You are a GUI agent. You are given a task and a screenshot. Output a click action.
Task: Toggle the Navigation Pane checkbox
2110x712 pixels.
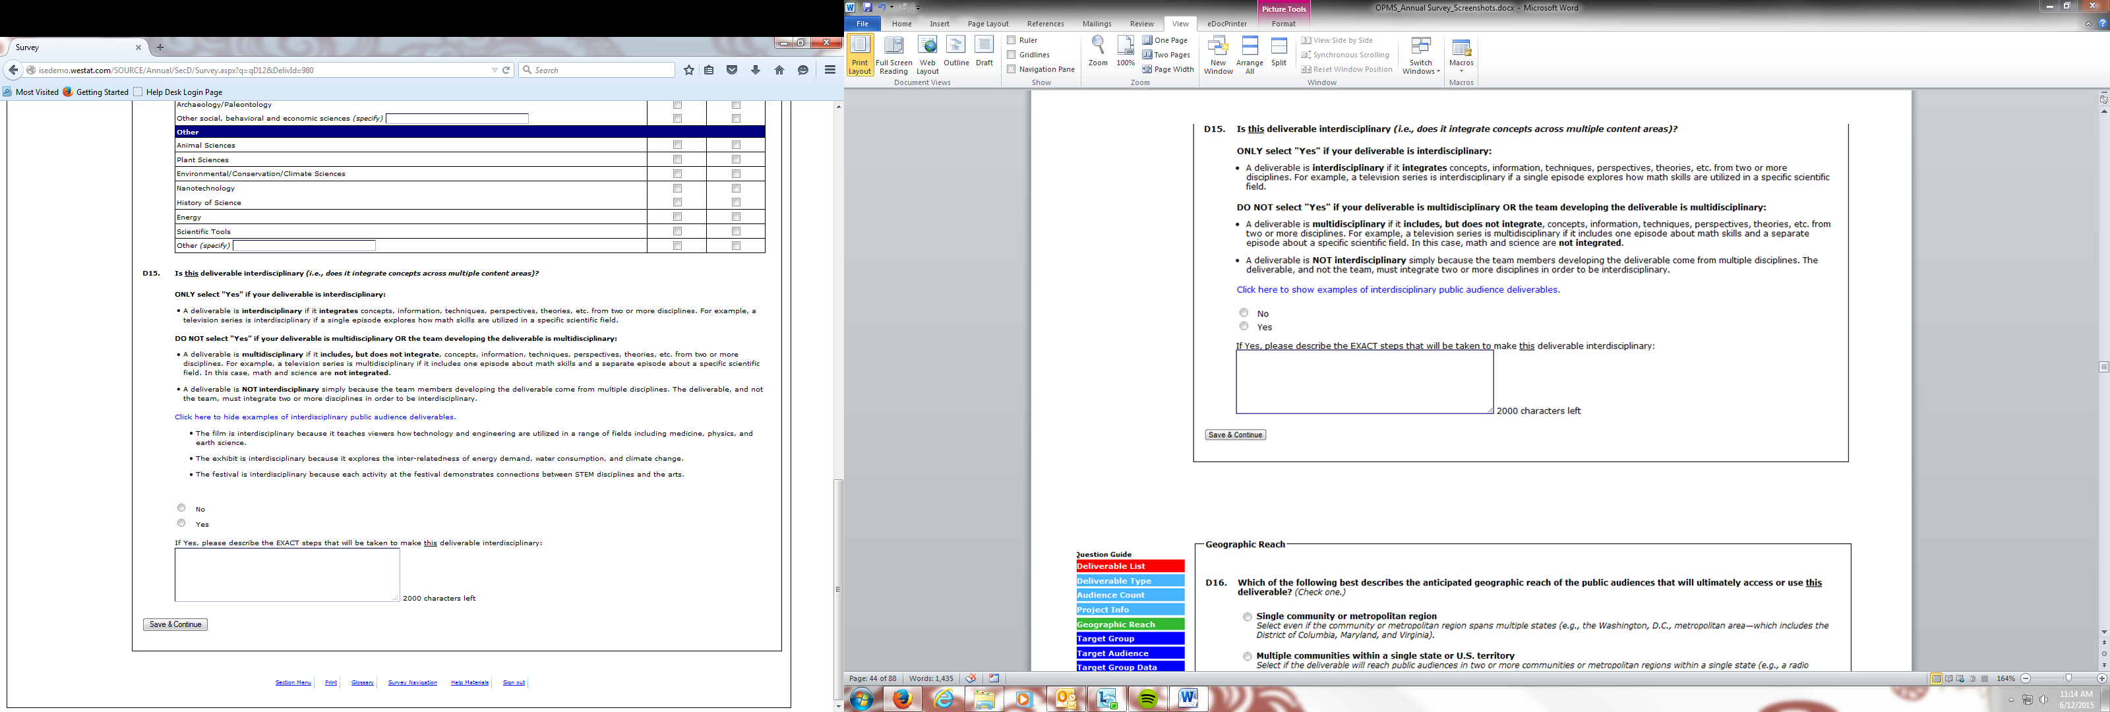point(1011,70)
